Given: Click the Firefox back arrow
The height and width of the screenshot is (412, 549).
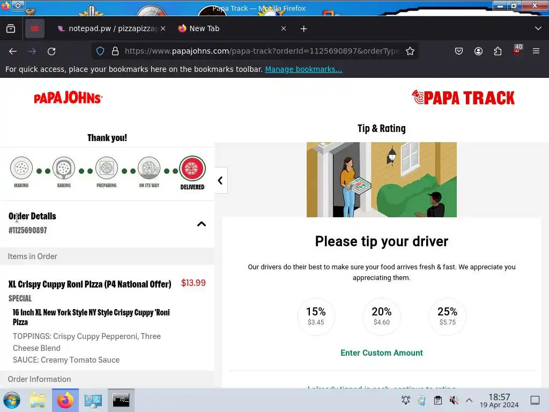Looking at the screenshot, I should [13, 51].
